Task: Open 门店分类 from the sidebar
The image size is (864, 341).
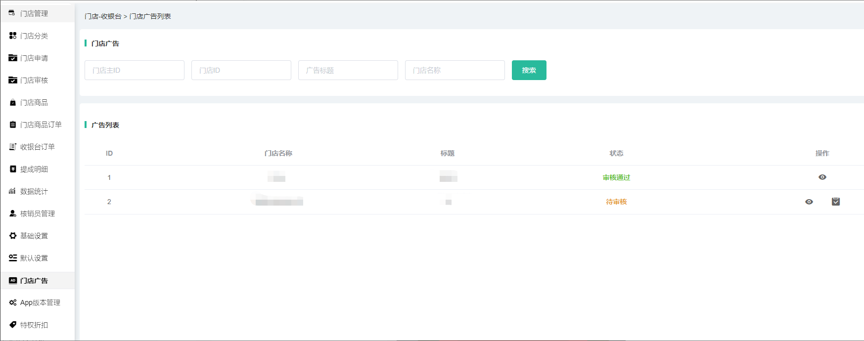Action: pyautogui.click(x=34, y=36)
